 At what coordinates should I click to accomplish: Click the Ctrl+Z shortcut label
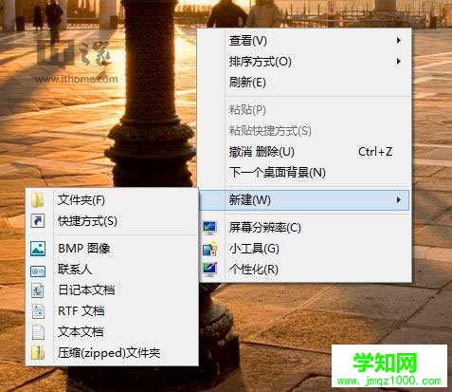point(375,152)
